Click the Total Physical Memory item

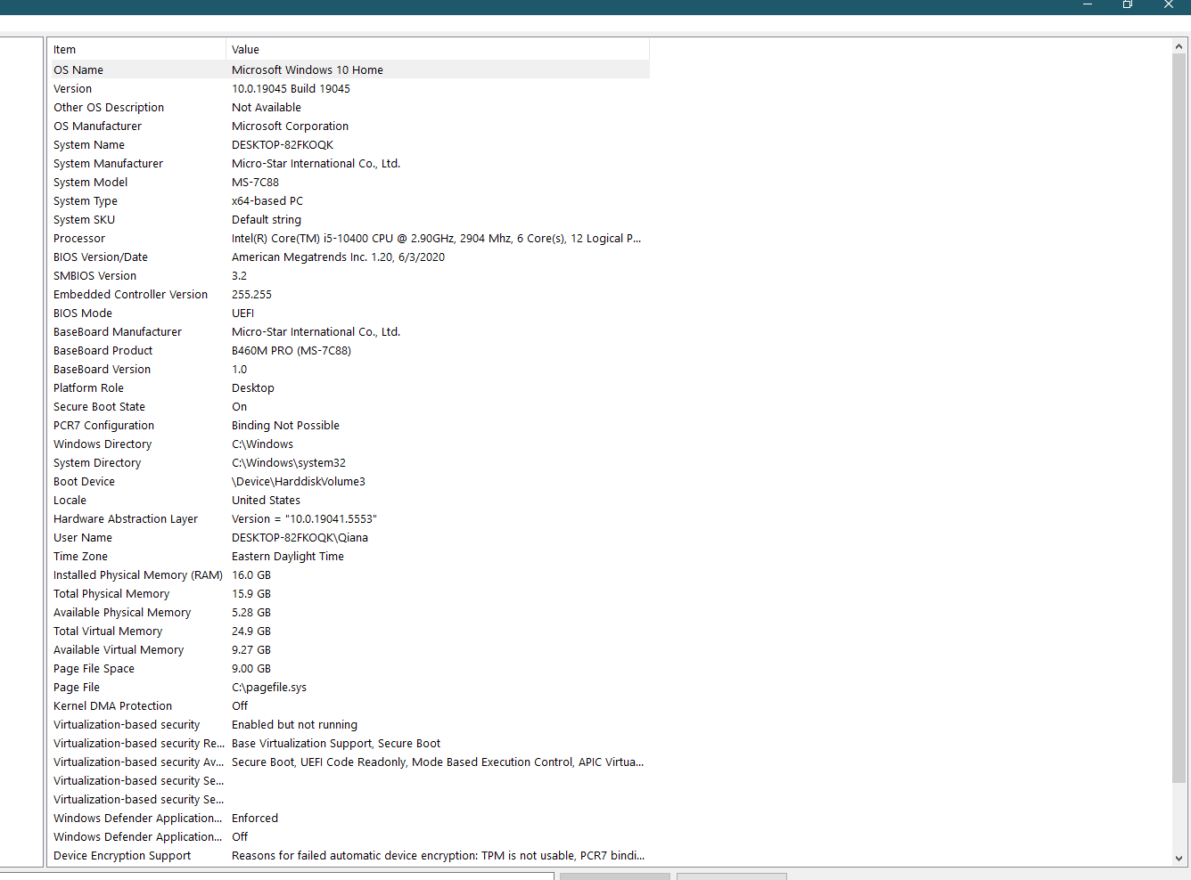pyautogui.click(x=111, y=593)
